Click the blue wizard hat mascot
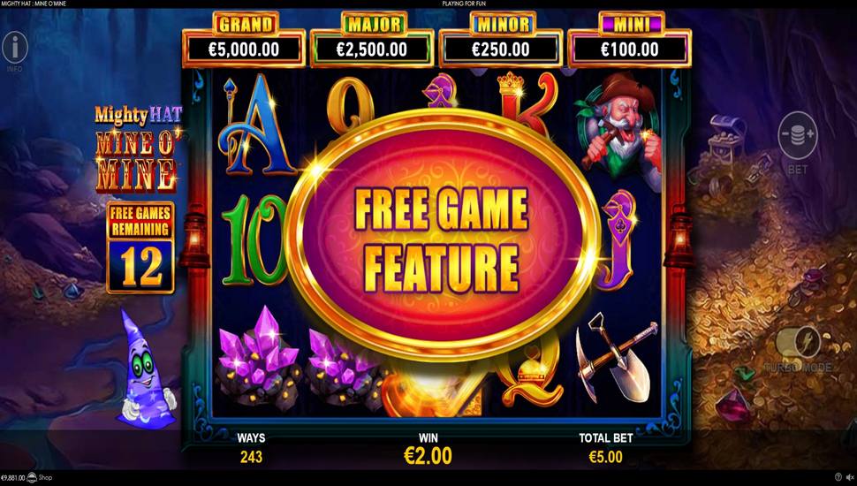Image resolution: width=857 pixels, height=486 pixels. pyautogui.click(x=145, y=369)
